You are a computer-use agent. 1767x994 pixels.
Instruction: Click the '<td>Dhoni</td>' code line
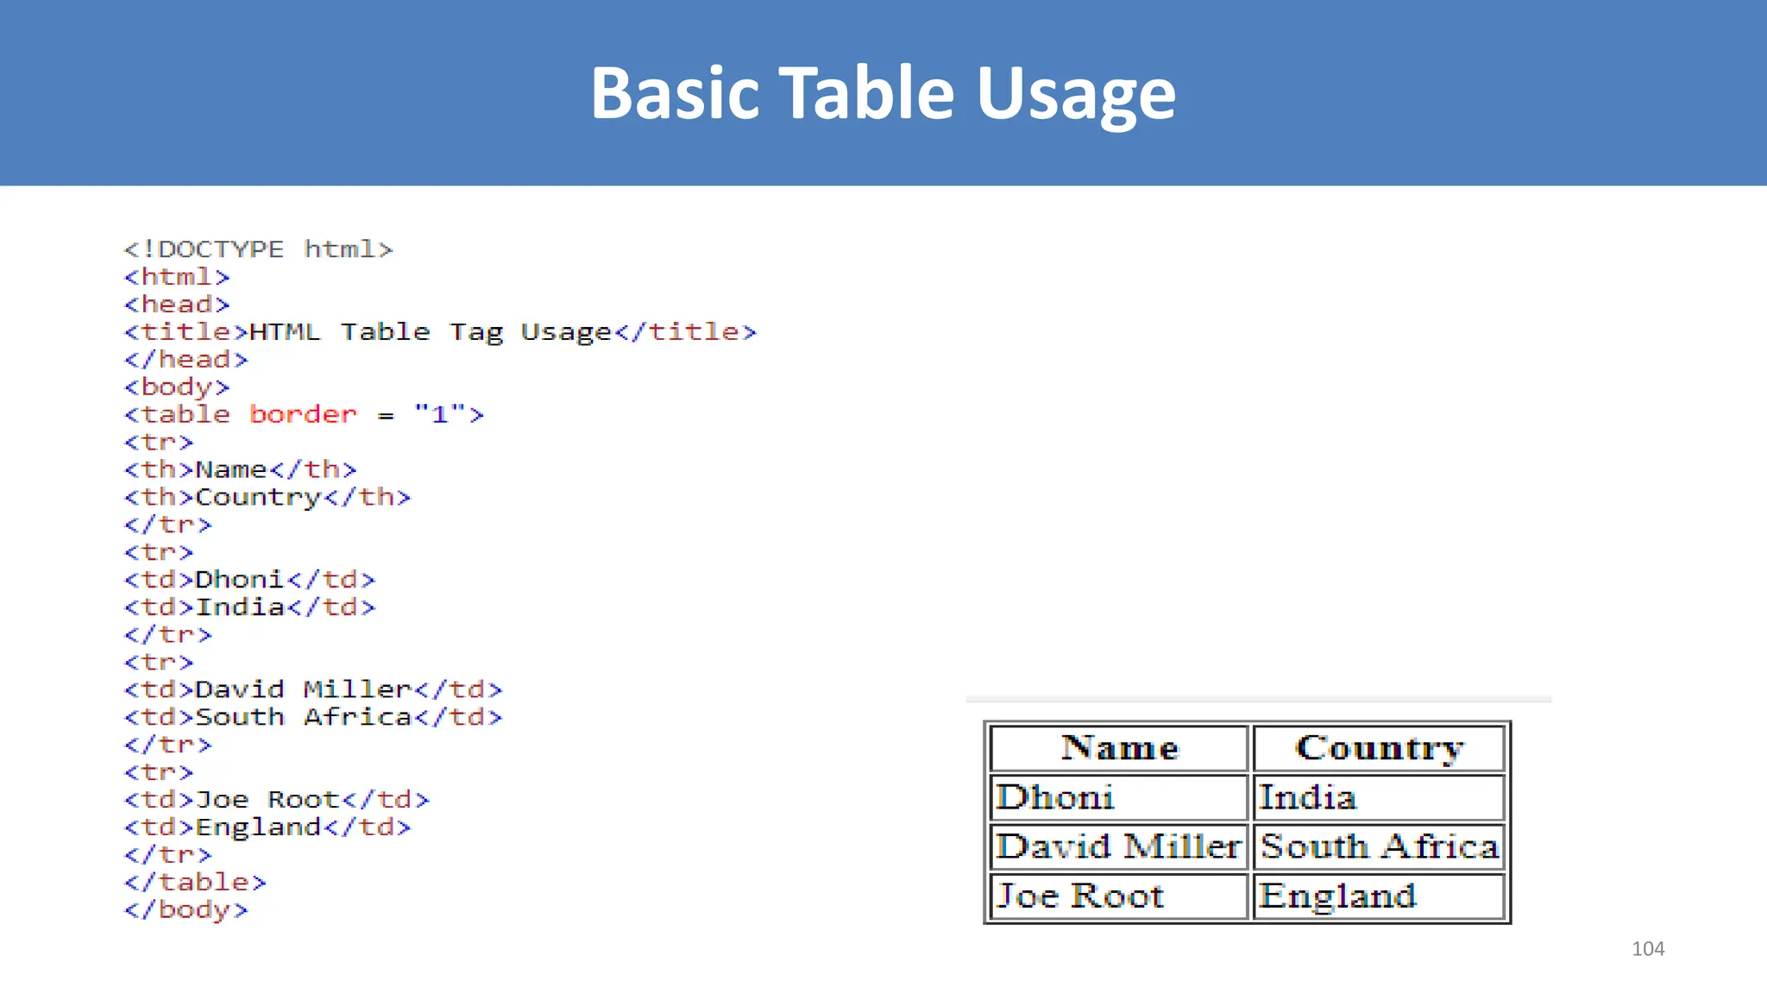click(249, 580)
